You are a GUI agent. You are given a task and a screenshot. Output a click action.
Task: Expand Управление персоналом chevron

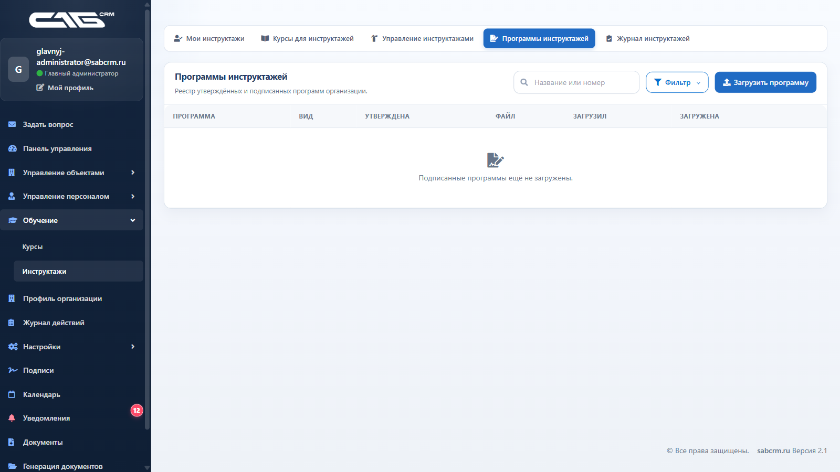[133, 196]
